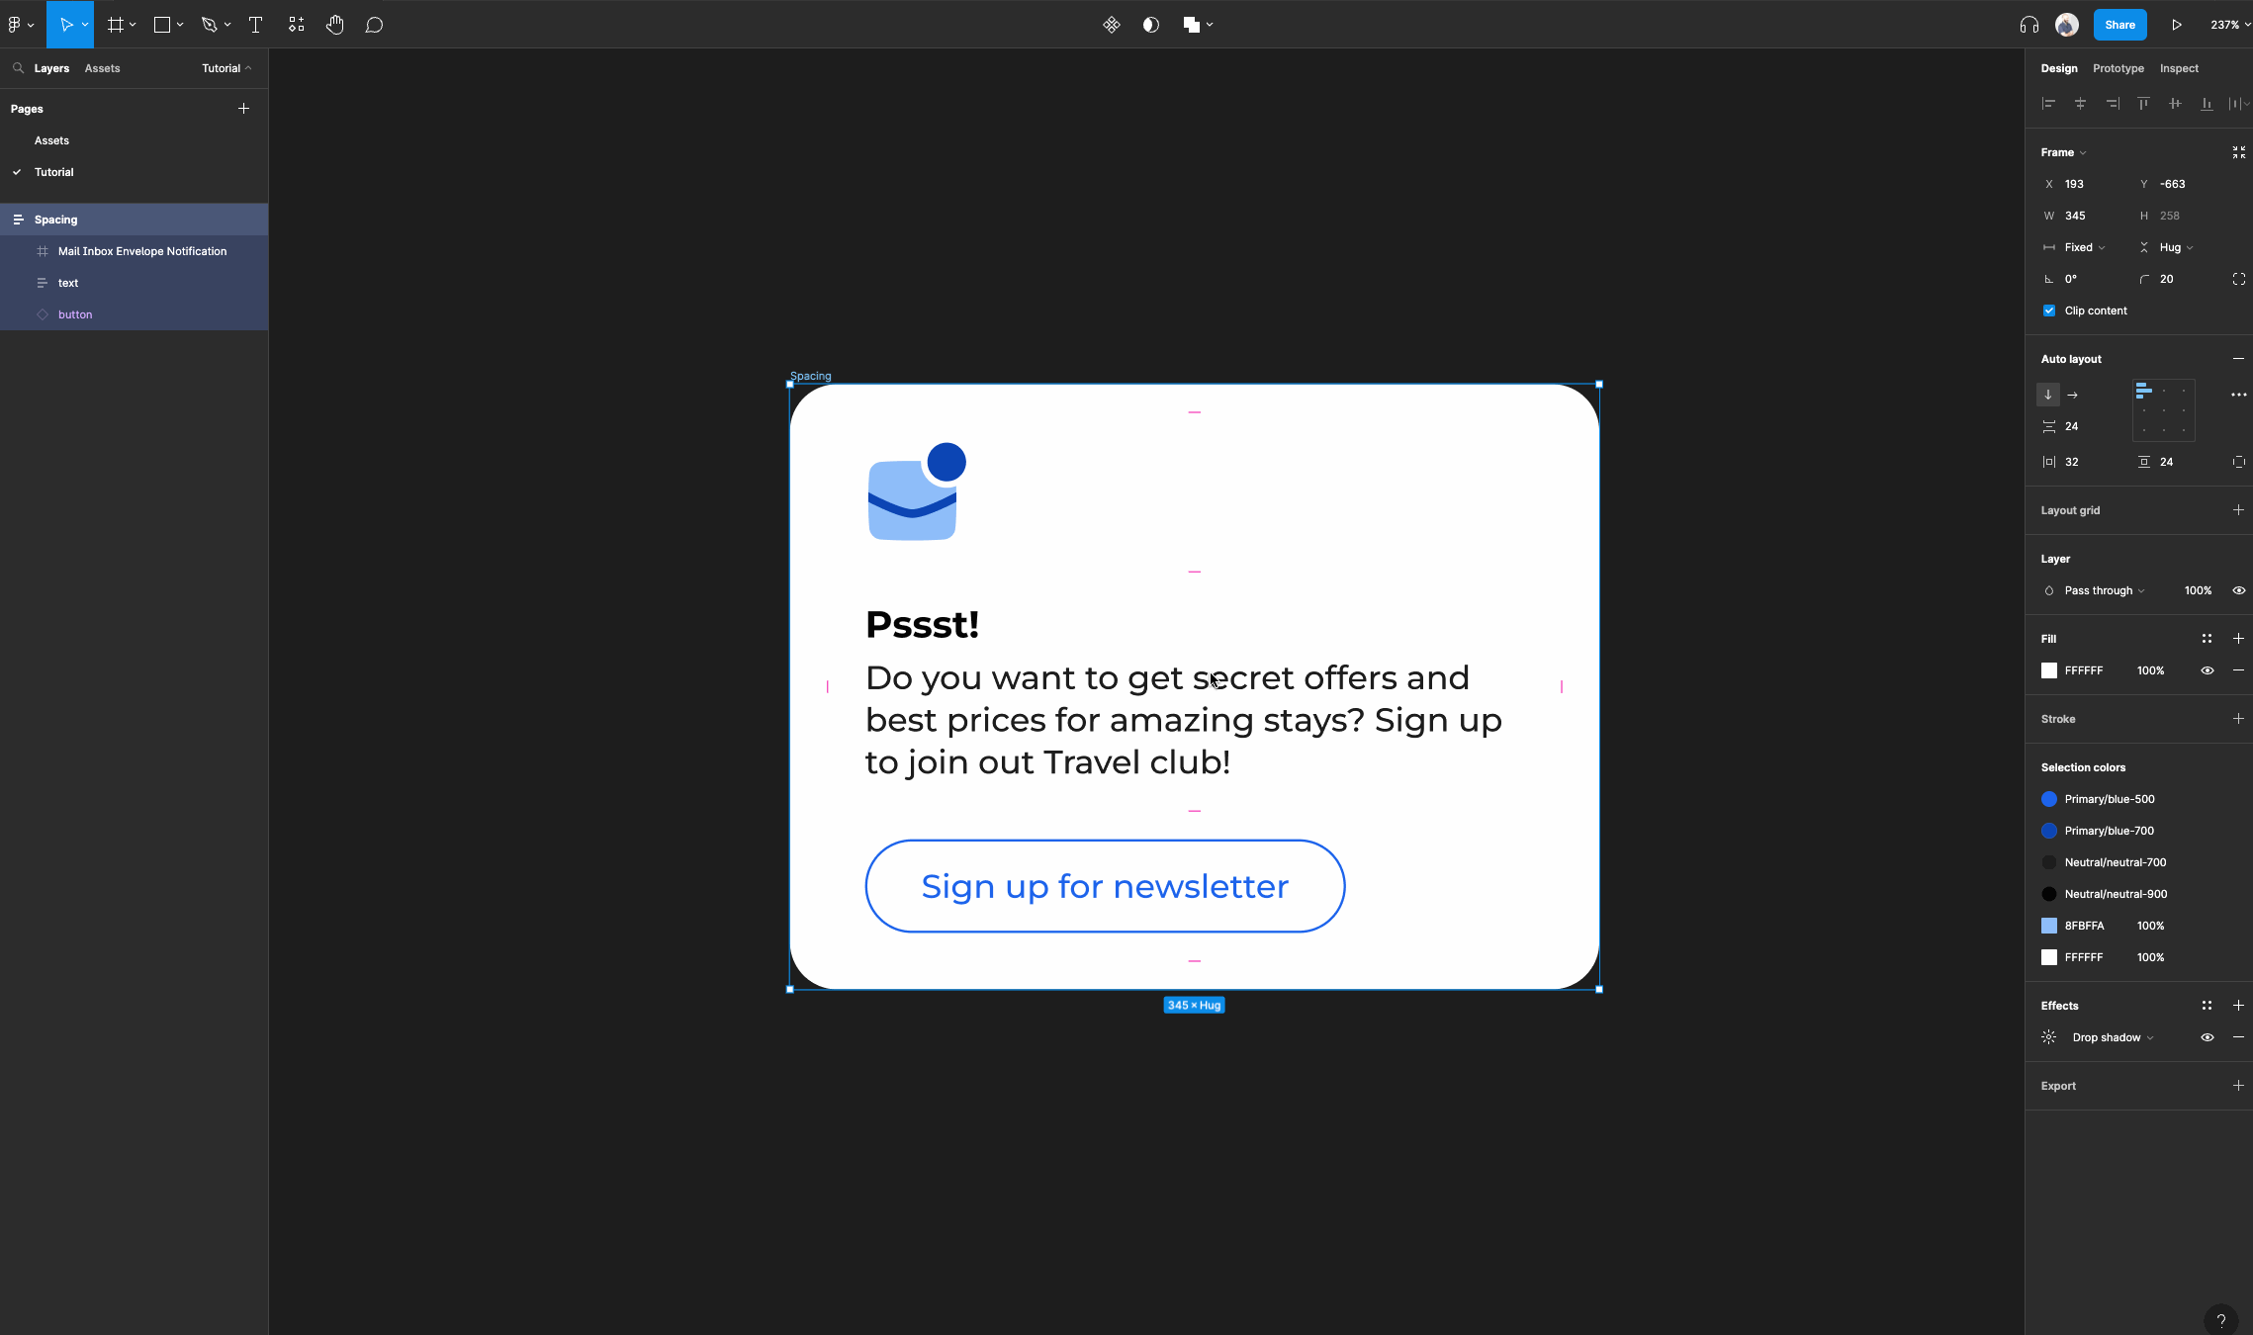Viewport: 2253px width, 1335px height.
Task: Open Effects style library icon
Action: (x=2207, y=1006)
